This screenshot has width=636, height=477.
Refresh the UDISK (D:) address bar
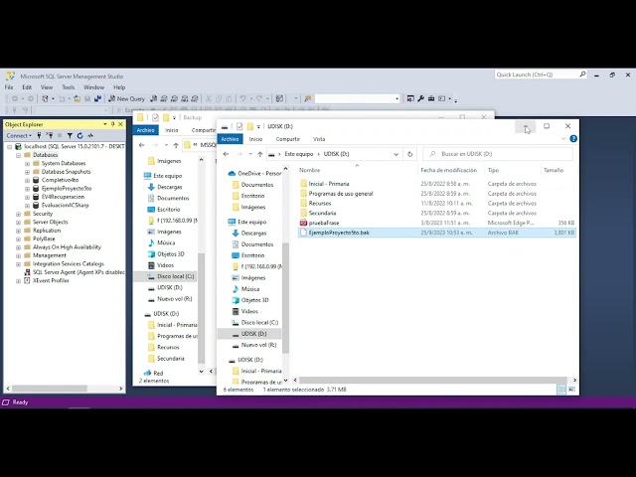pyautogui.click(x=409, y=154)
